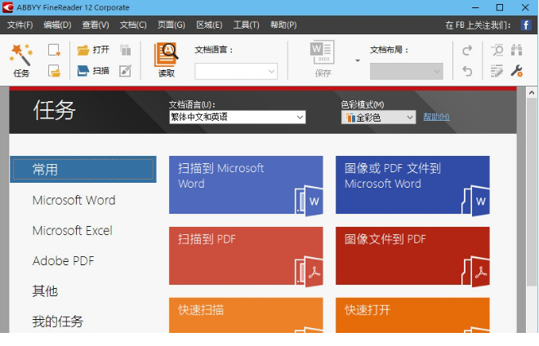This screenshot has width=539, height=346.
Task: Click the Task wizard wand icon
Action: tap(21, 55)
